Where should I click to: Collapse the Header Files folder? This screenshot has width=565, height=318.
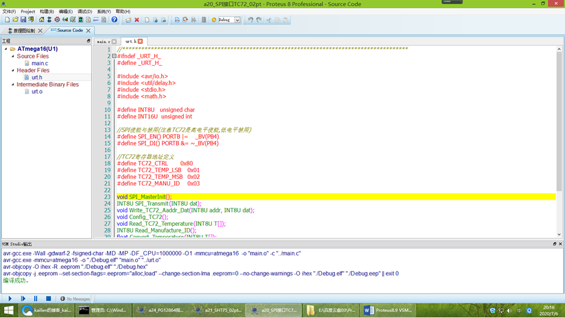pos(13,70)
